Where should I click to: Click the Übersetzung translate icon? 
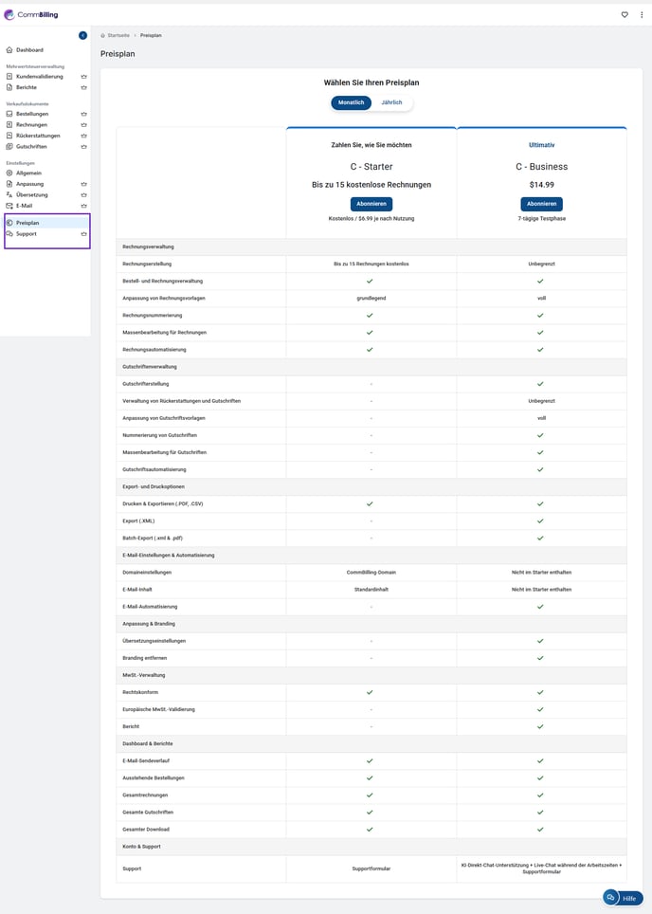tap(9, 194)
